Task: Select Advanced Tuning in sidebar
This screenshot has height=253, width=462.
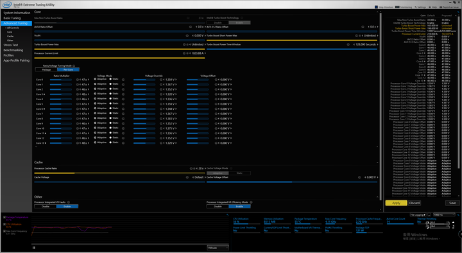Action: (16, 23)
